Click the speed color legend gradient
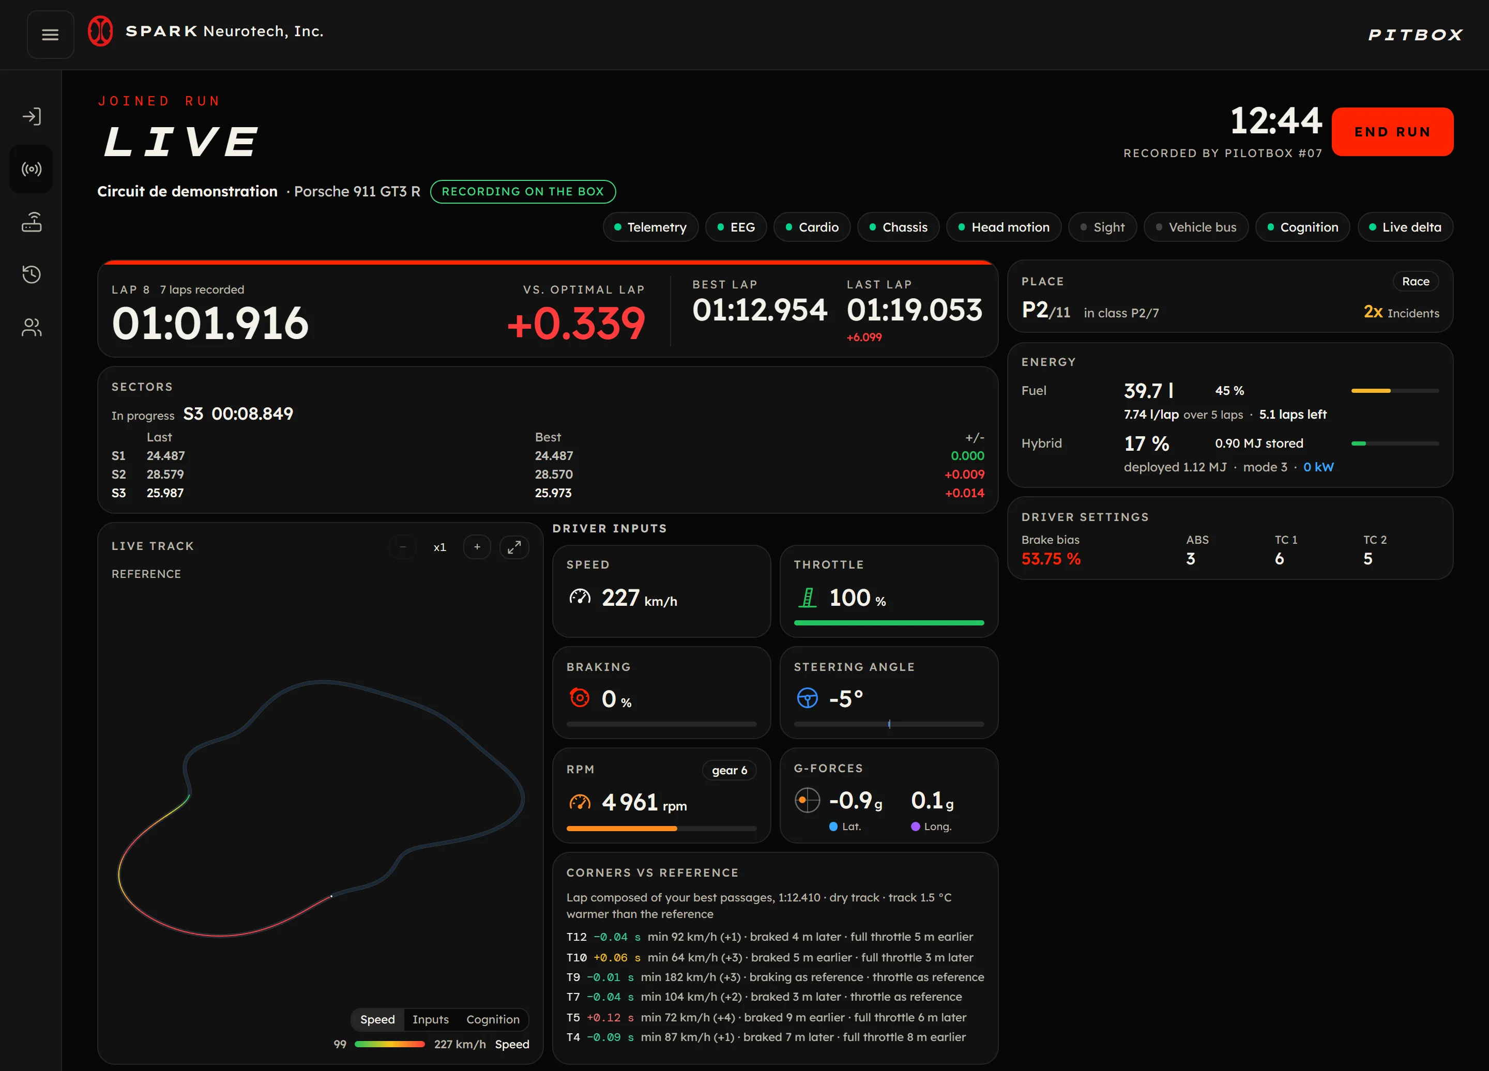 tap(389, 1044)
